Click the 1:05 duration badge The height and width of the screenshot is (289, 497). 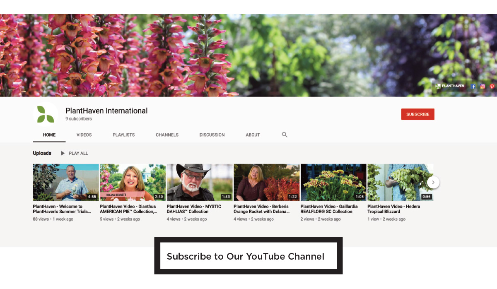point(359,197)
